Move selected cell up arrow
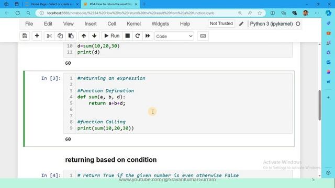Image resolution: width=335 pixels, height=188 pixels. tap(84, 36)
